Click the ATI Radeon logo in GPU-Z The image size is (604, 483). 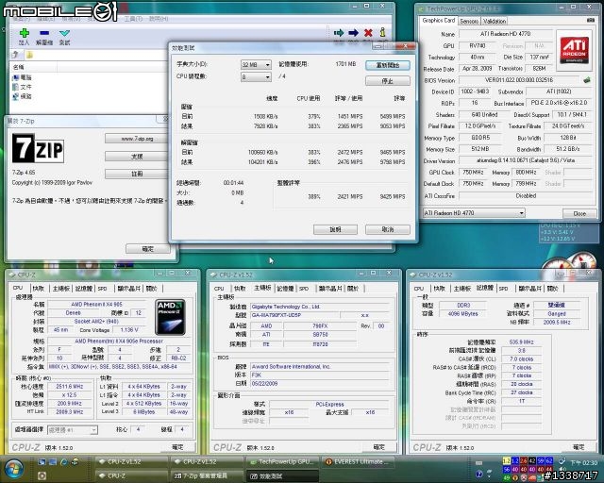[x=574, y=50]
